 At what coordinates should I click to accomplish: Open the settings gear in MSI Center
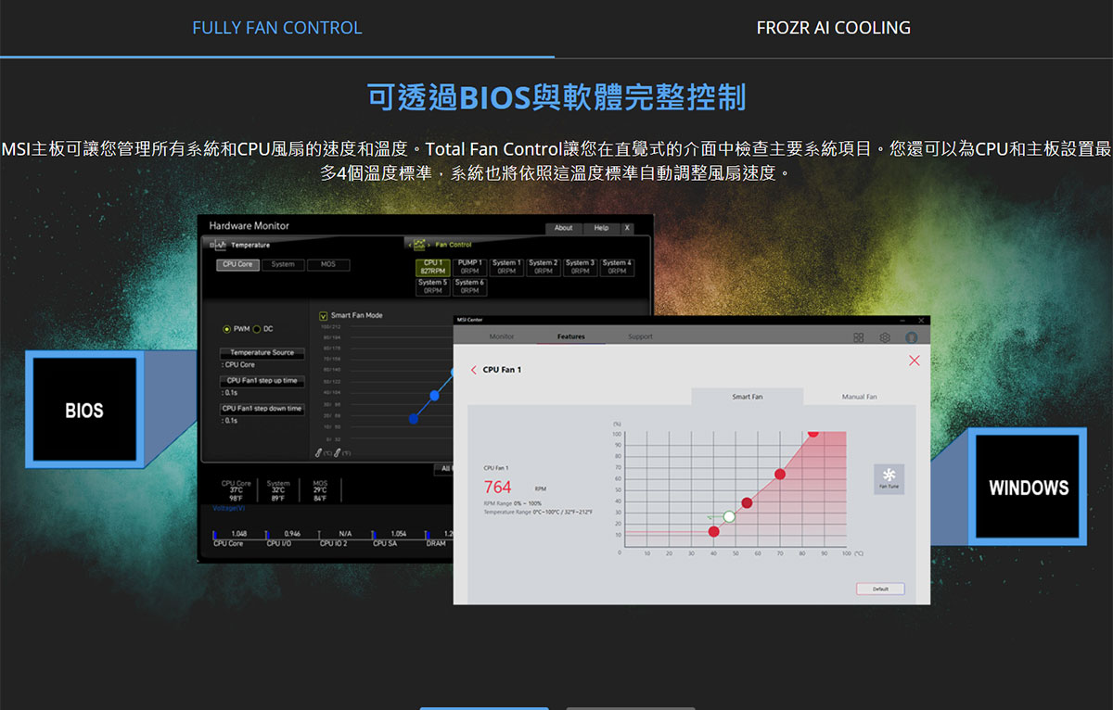point(885,337)
